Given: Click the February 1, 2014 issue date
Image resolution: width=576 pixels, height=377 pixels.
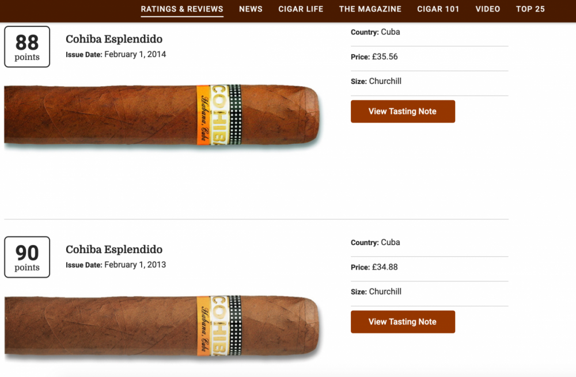Looking at the screenshot, I should [x=135, y=54].
